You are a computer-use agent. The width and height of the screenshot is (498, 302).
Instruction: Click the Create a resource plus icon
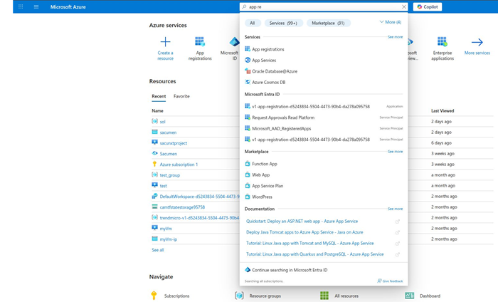pyautogui.click(x=165, y=42)
